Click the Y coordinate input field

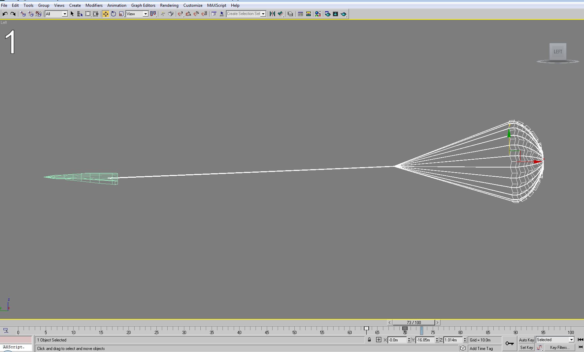coord(425,340)
